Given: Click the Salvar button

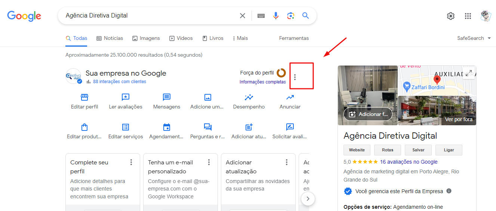Looking at the screenshot, I should (418, 150).
